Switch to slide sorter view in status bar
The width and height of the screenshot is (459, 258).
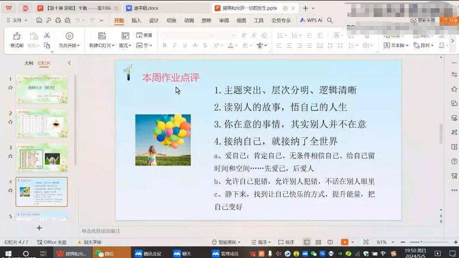click(318, 242)
